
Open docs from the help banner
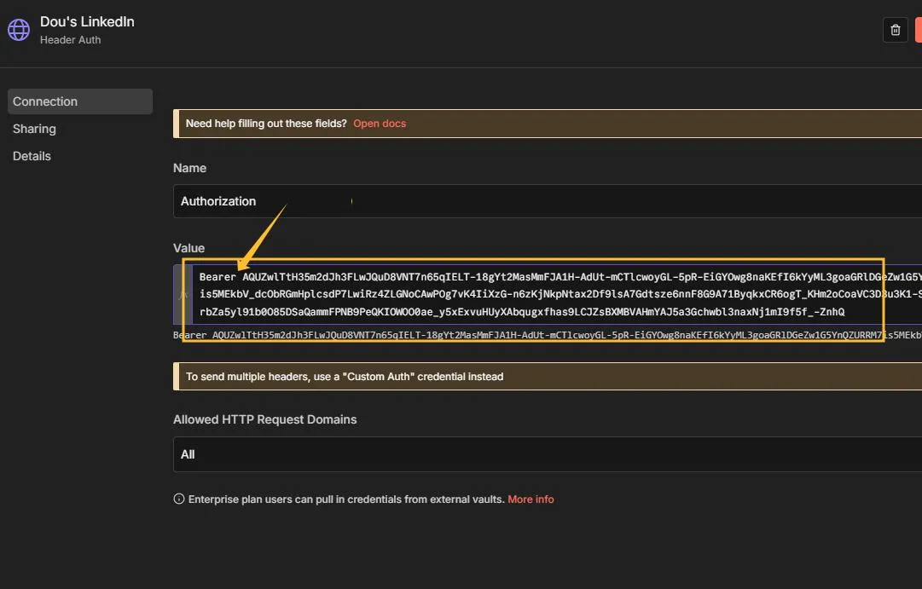click(x=379, y=123)
